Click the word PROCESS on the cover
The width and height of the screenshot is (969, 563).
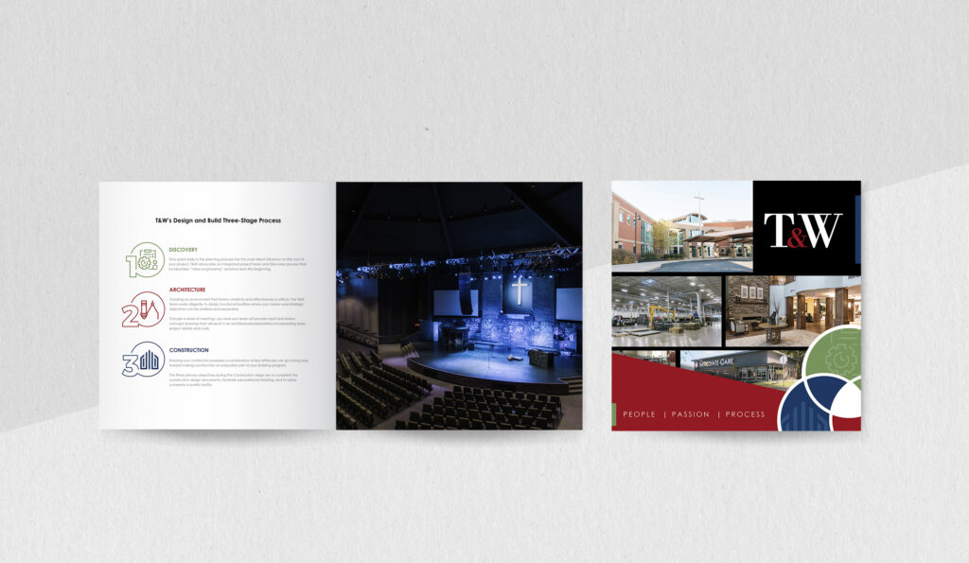tap(746, 414)
